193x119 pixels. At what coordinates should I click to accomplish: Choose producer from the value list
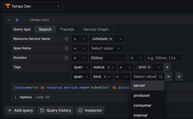pyautogui.click(x=142, y=95)
